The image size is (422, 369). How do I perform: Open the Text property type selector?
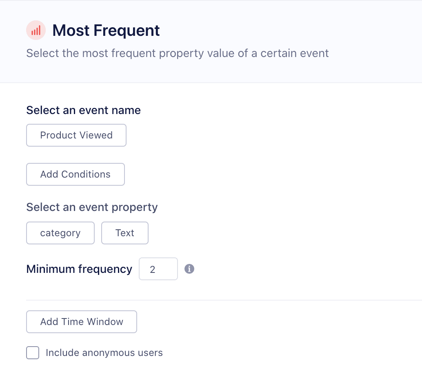[x=125, y=233]
